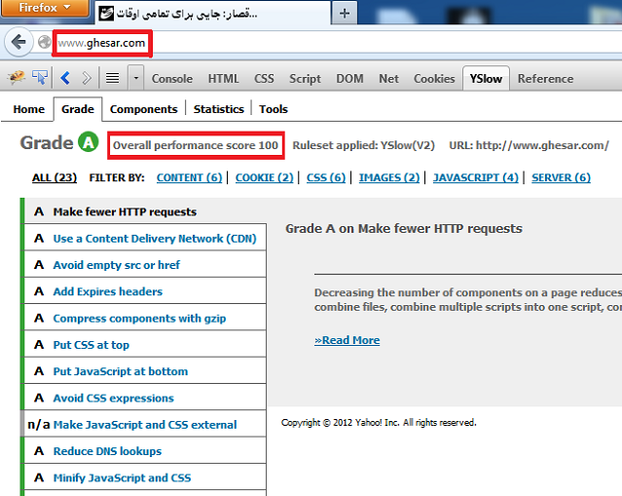This screenshot has height=496, width=622.
Task: Open the YSlow Tools tab
Action: [x=274, y=109]
